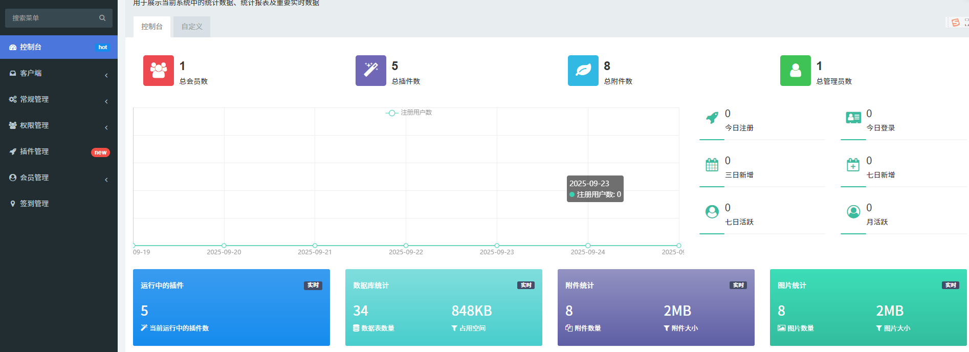Select the 控制台 tab
This screenshot has width=969, height=352.
point(152,27)
